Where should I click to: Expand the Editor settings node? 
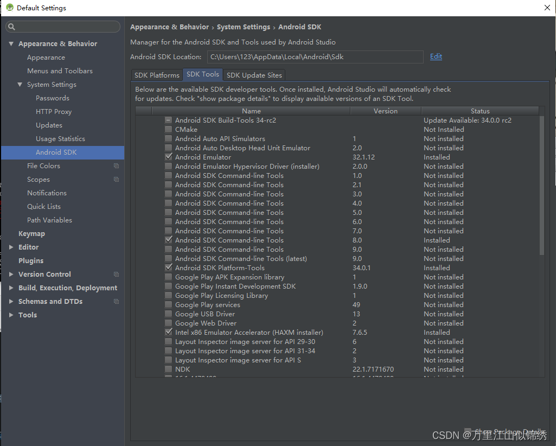(x=11, y=247)
